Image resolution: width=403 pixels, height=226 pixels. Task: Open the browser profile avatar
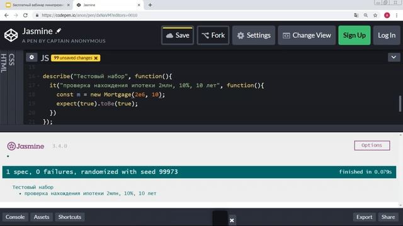(x=387, y=15)
